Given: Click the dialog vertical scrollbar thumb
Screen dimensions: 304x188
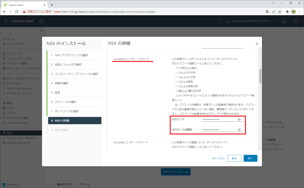Looking at the screenshot, I should [x=260, y=76].
